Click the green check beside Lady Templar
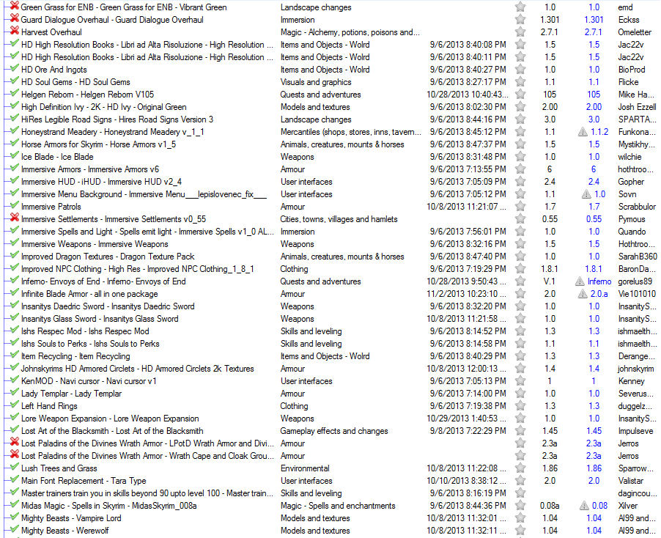This screenshot has width=661, height=538. click(15, 392)
